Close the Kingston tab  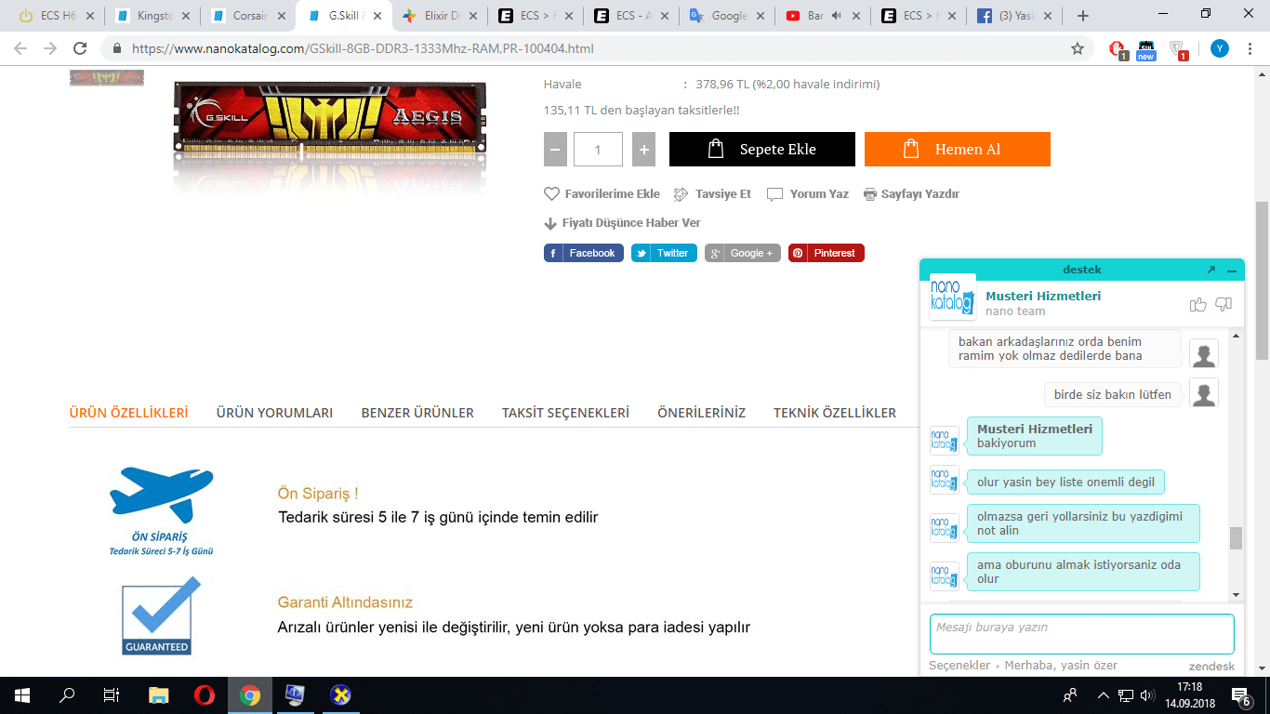tap(185, 16)
